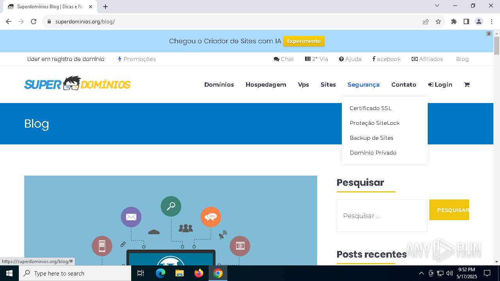The width and height of the screenshot is (500, 281).
Task: Open the Hospedagem menu
Action: 266,85
